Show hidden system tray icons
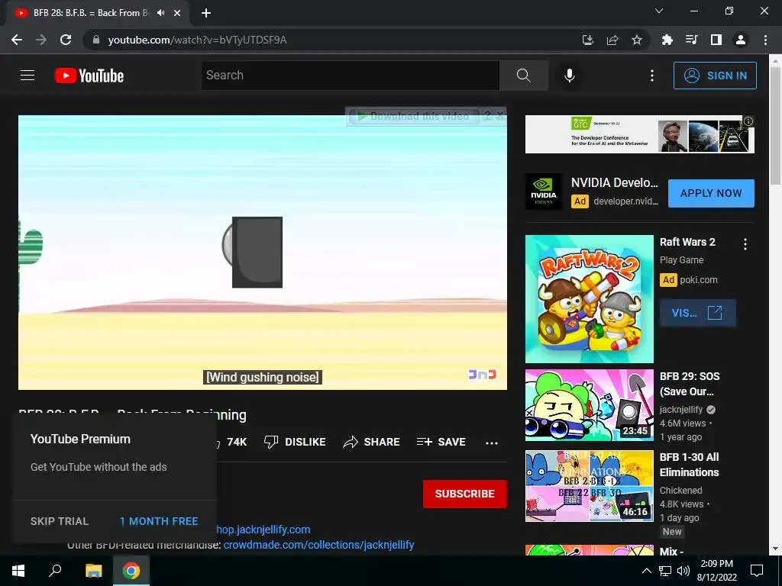 (x=646, y=571)
